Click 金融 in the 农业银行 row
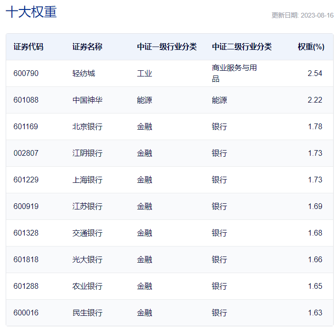Image resolution: width=336 pixels, height=332 pixels. (144, 286)
